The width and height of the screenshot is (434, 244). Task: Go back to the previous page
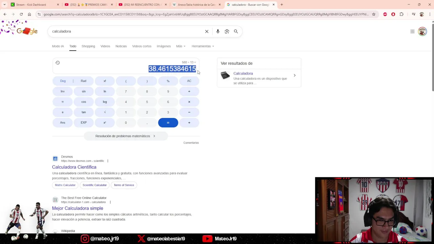pos(5,14)
